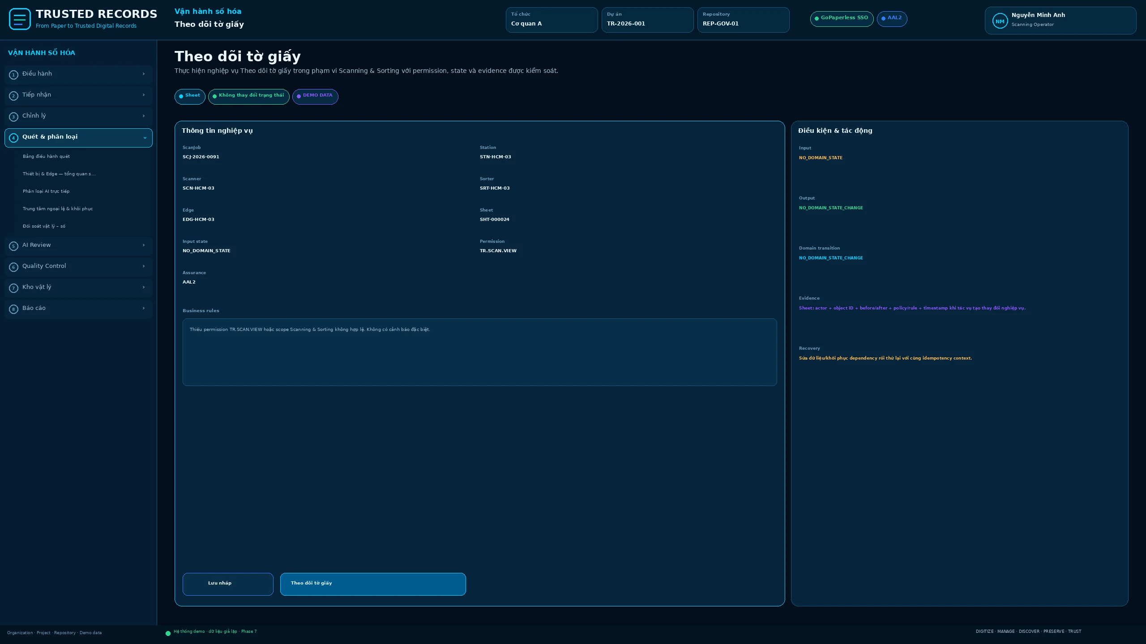Click the Theo dõi tờ giấy action button
The image size is (1146, 644).
coord(373,584)
